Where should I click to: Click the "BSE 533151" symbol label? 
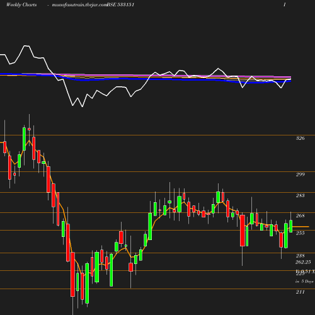tap(120, 4)
